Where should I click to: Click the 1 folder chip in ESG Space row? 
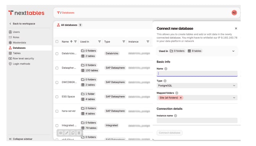(x=88, y=94)
